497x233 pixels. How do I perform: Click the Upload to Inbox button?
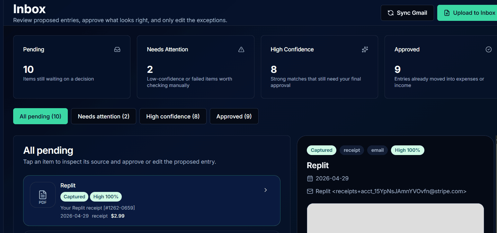click(467, 13)
